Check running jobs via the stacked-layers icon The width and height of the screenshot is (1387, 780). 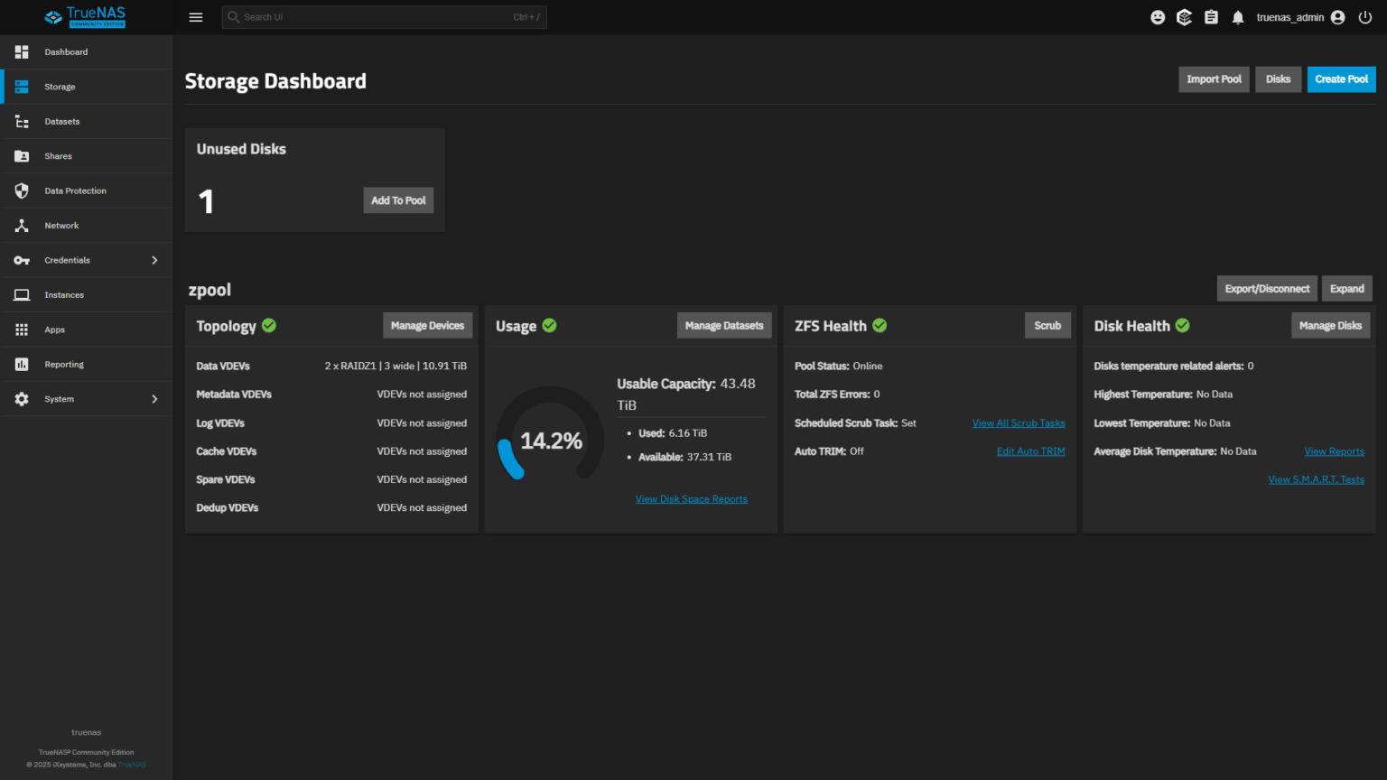(1184, 16)
